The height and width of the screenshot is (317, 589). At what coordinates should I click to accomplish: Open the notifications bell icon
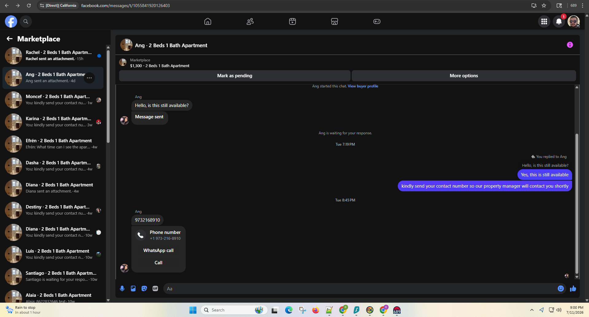(559, 21)
